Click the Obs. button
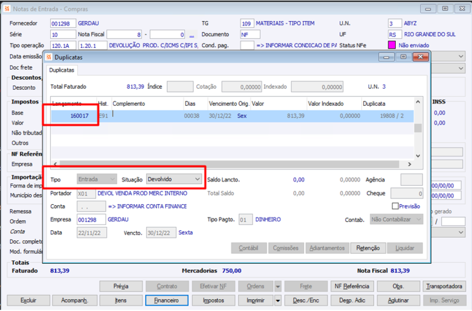Viewport: 472px width, 311px height. tap(398, 286)
